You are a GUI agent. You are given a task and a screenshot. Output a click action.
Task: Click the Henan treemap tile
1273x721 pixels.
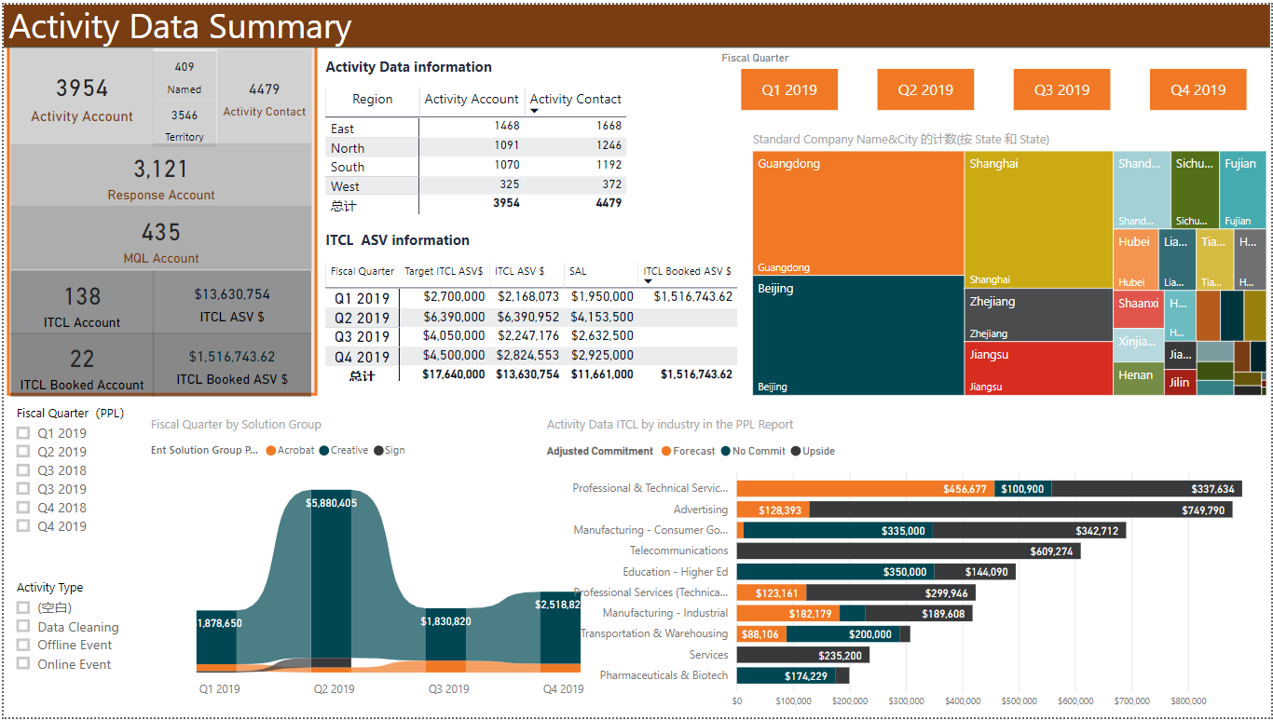point(1138,376)
